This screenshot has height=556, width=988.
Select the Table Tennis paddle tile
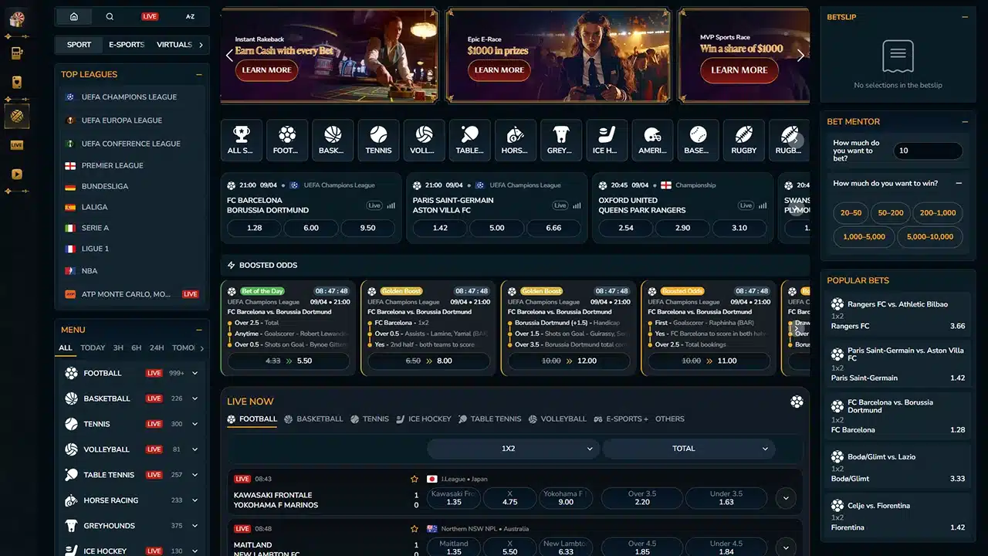(x=469, y=140)
